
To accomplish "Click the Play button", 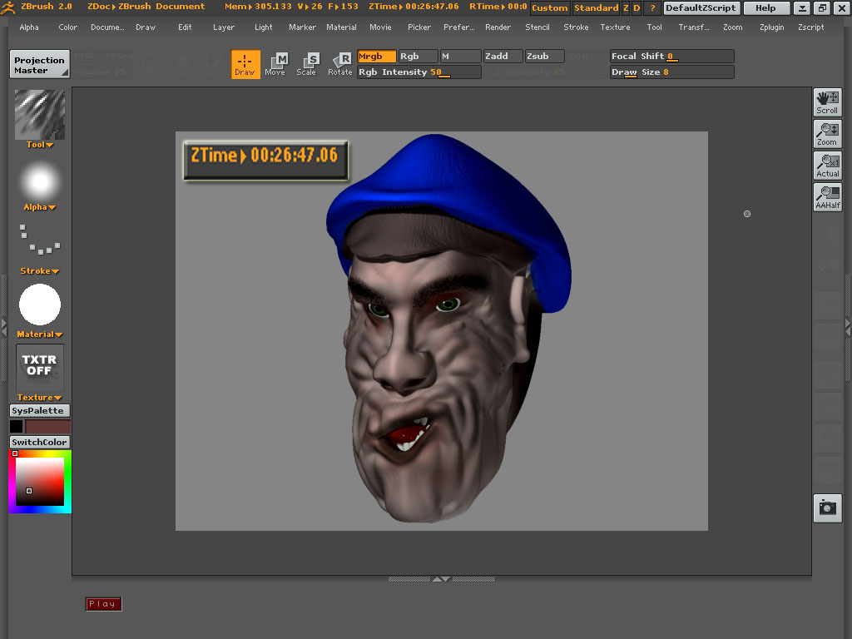I will [x=103, y=604].
